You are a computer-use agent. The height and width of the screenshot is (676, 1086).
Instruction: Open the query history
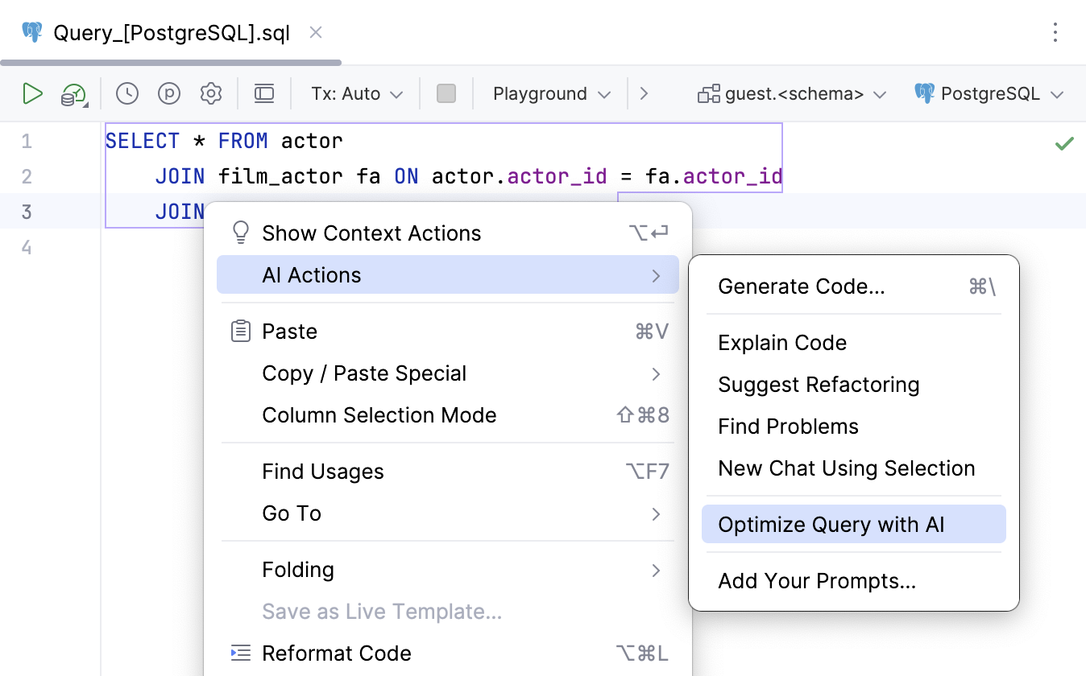coord(126,93)
